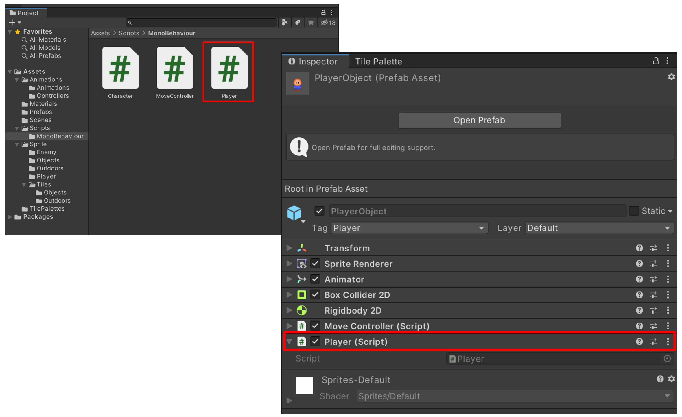Click the Open Prefab button
Screen dimensions: 682x417
click(479, 120)
